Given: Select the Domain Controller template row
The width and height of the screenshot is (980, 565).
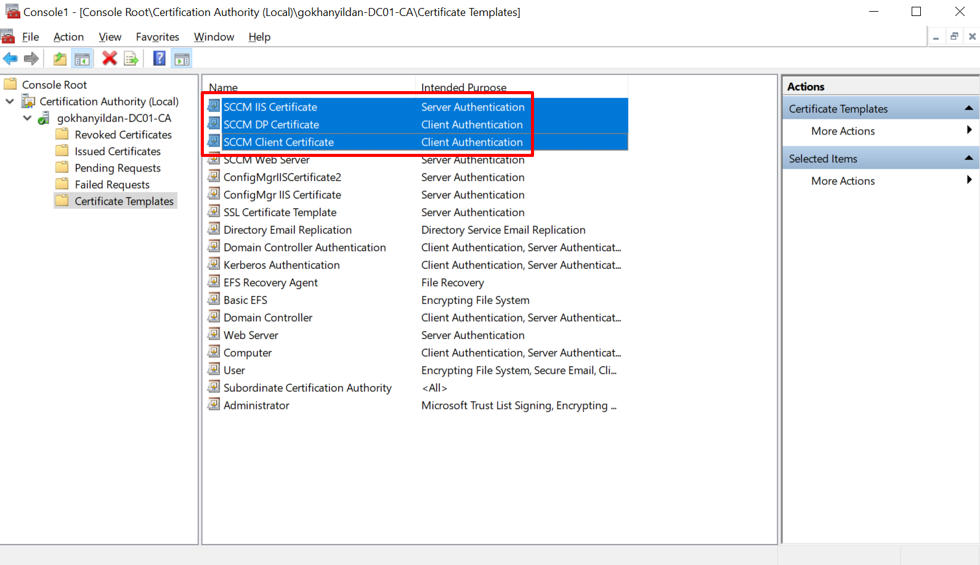Looking at the screenshot, I should click(417, 318).
